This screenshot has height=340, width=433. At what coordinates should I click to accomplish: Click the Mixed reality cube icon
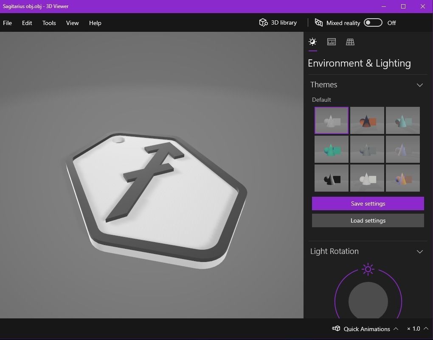click(319, 22)
